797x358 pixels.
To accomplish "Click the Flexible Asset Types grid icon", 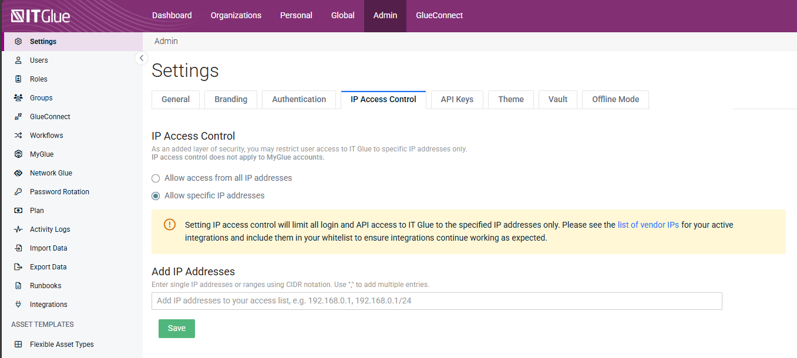I will (18, 345).
